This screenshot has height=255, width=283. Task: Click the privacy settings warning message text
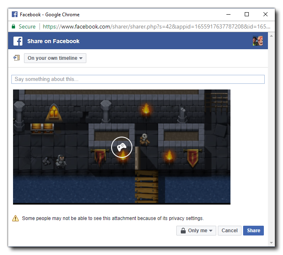pyautogui.click(x=113, y=218)
